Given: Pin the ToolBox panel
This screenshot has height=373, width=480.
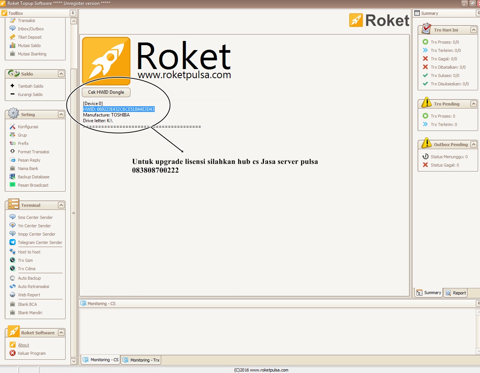Looking at the screenshot, I should tap(73, 13).
